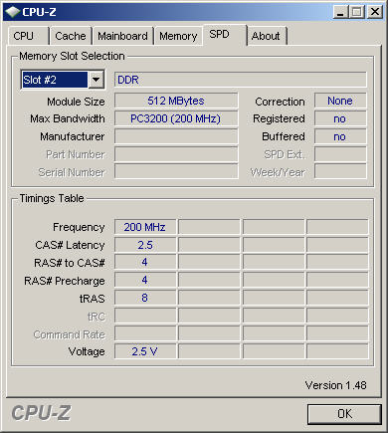Click the Manufacturer label

73,136
